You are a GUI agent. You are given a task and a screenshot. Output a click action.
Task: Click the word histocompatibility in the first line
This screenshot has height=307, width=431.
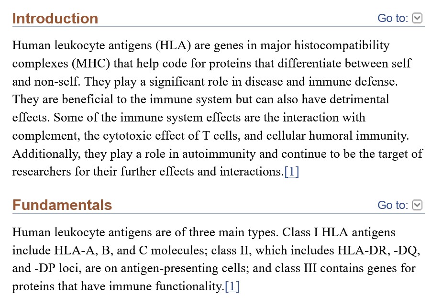click(342, 45)
